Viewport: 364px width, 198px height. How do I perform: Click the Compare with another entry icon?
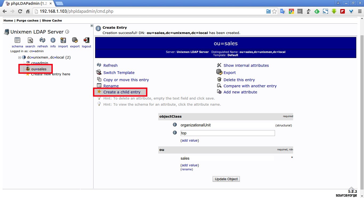(x=219, y=85)
